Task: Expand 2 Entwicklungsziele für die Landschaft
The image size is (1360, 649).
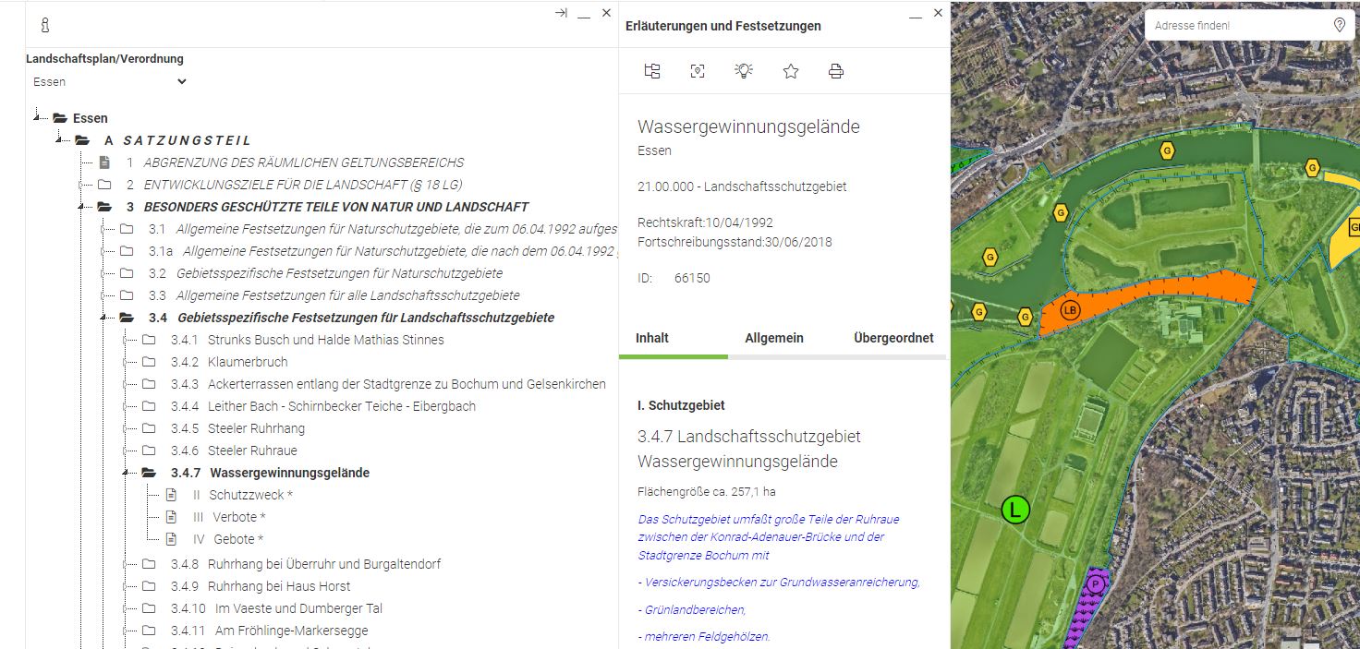Action: [82, 185]
